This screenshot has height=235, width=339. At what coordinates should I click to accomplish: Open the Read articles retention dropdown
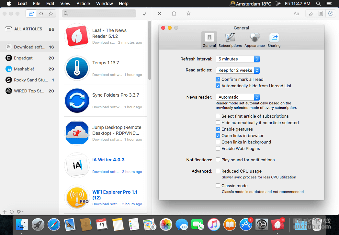pyautogui.click(x=238, y=70)
